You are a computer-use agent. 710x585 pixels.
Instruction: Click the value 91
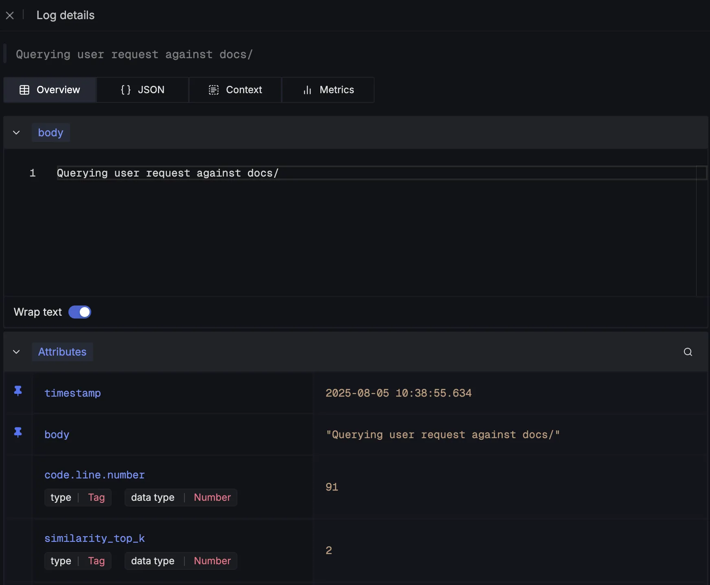pyautogui.click(x=332, y=487)
